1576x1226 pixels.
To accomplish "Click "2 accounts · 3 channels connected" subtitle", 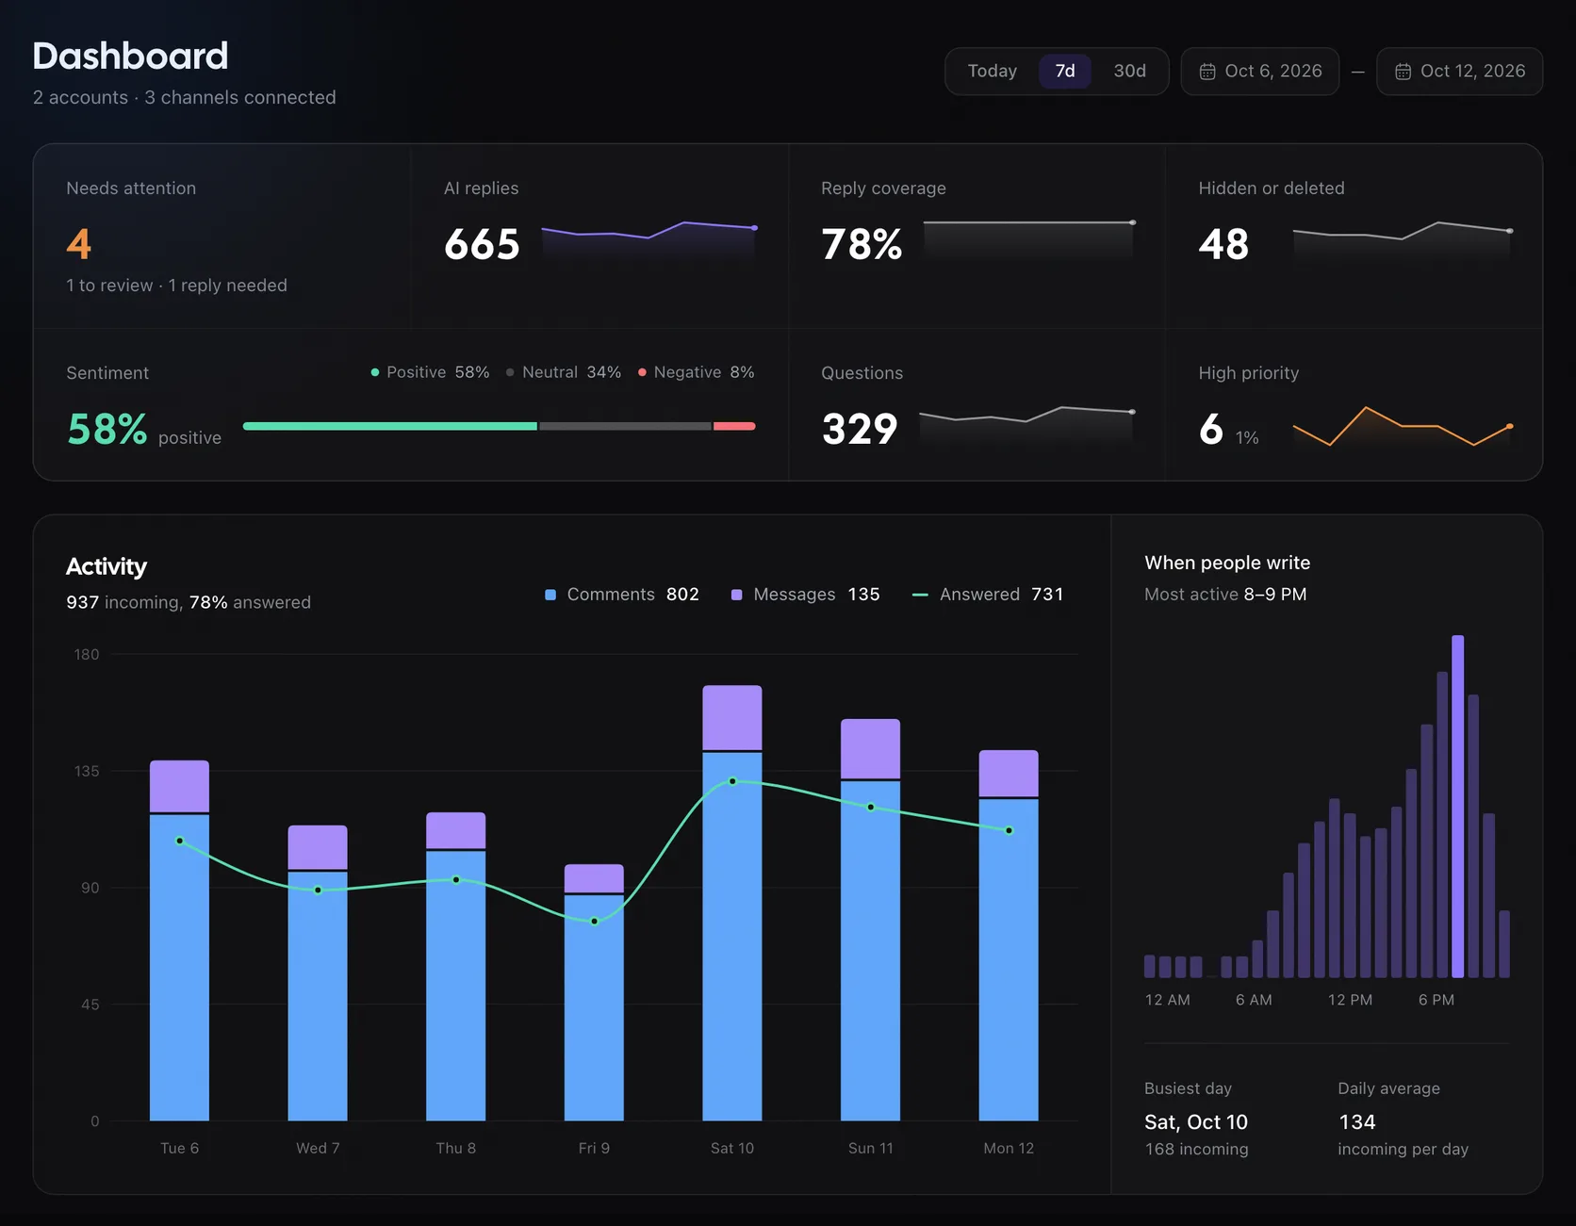I will [x=185, y=98].
